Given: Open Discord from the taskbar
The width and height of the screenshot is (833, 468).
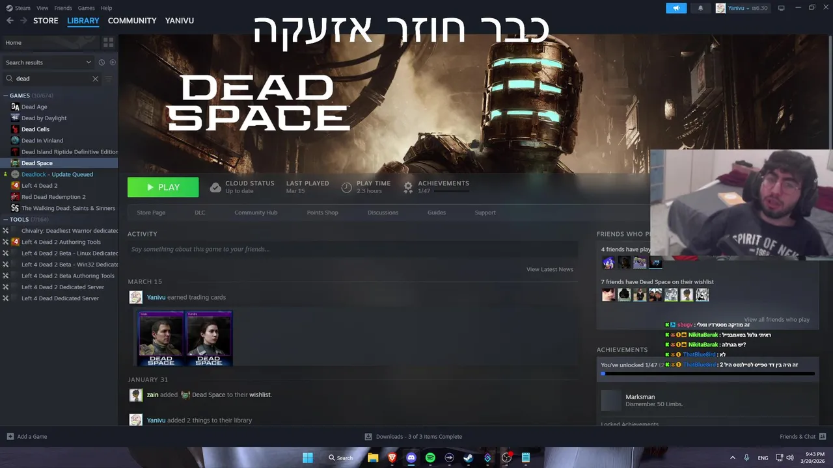Looking at the screenshot, I should coord(411,458).
